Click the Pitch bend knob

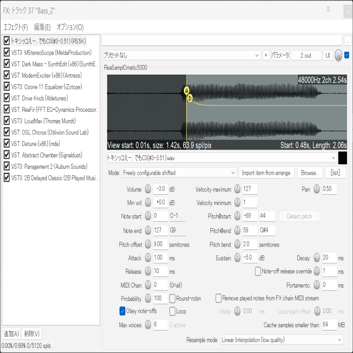[x=237, y=244]
